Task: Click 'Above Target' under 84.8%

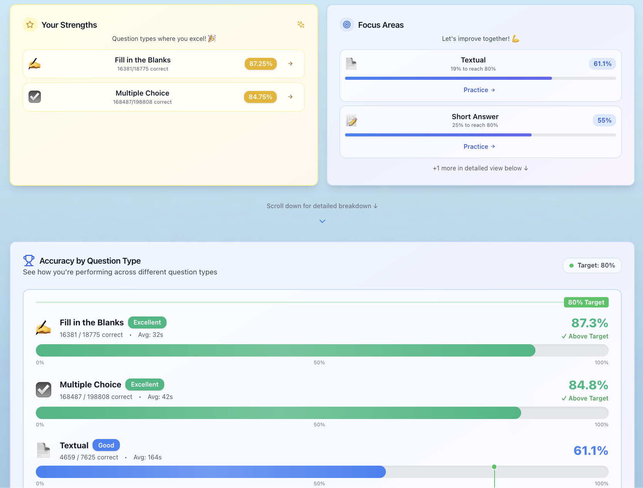Action: click(x=585, y=398)
